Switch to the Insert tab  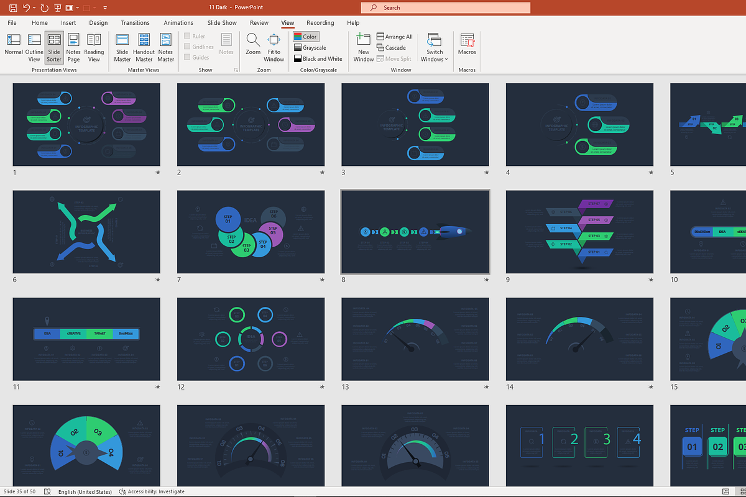tap(68, 23)
